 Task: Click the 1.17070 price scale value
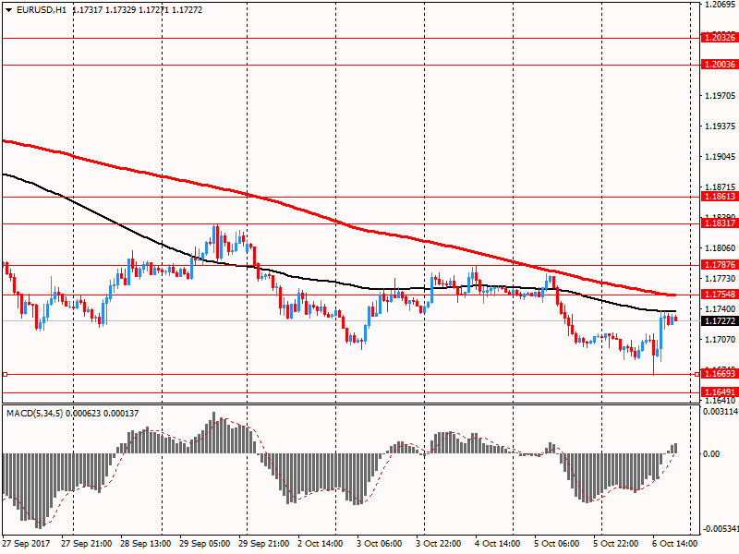click(720, 339)
